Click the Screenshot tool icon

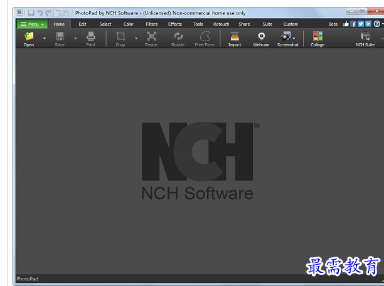[285, 36]
